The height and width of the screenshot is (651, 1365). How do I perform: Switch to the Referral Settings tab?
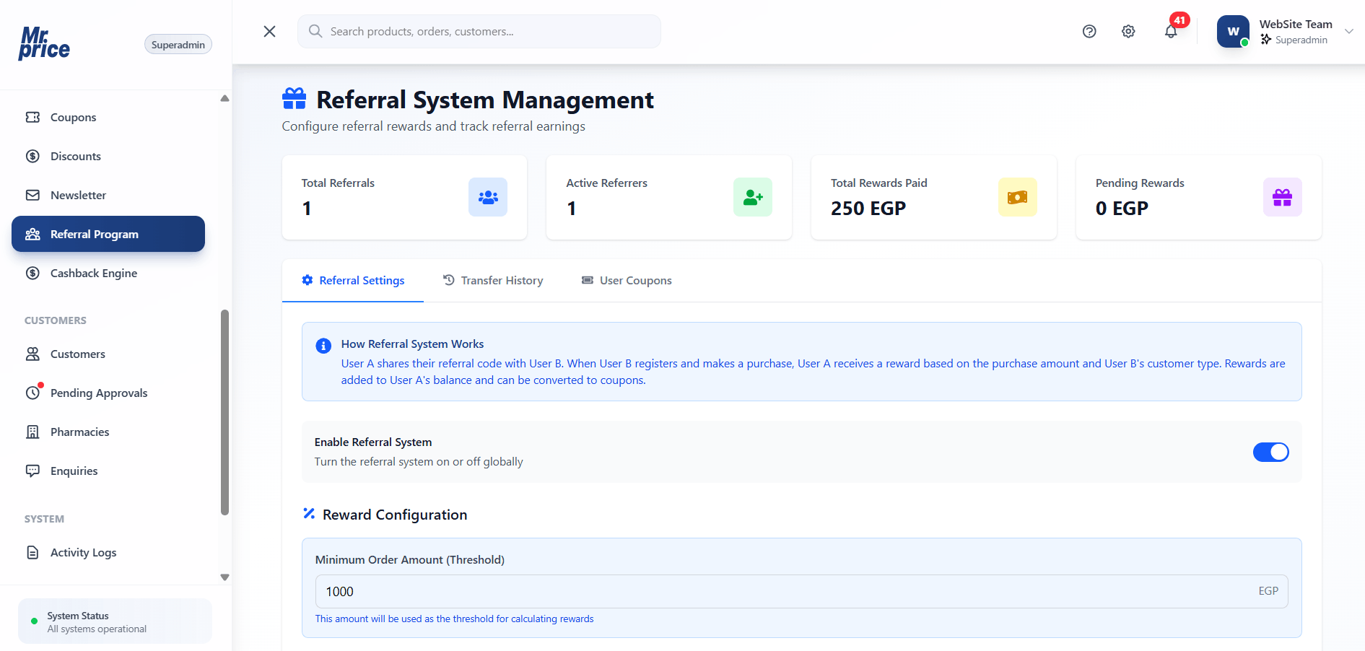click(x=353, y=280)
